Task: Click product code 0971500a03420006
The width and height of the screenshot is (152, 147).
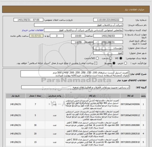Action: (x=130, y=104)
